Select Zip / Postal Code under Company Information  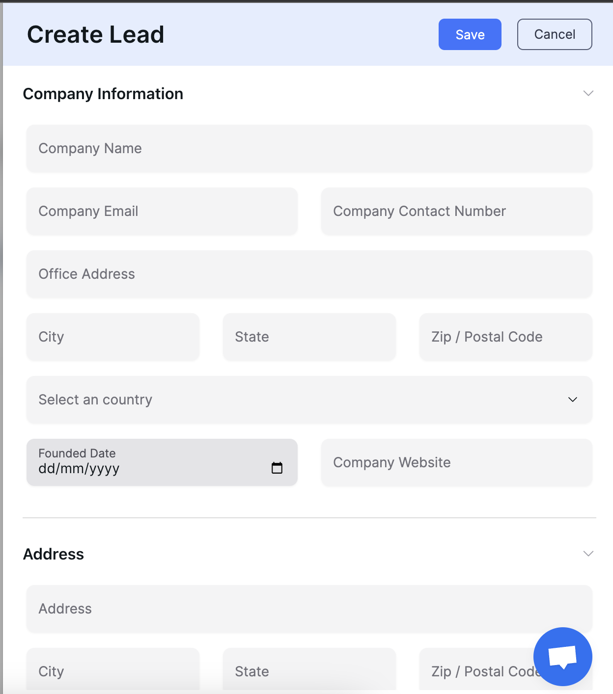(506, 337)
